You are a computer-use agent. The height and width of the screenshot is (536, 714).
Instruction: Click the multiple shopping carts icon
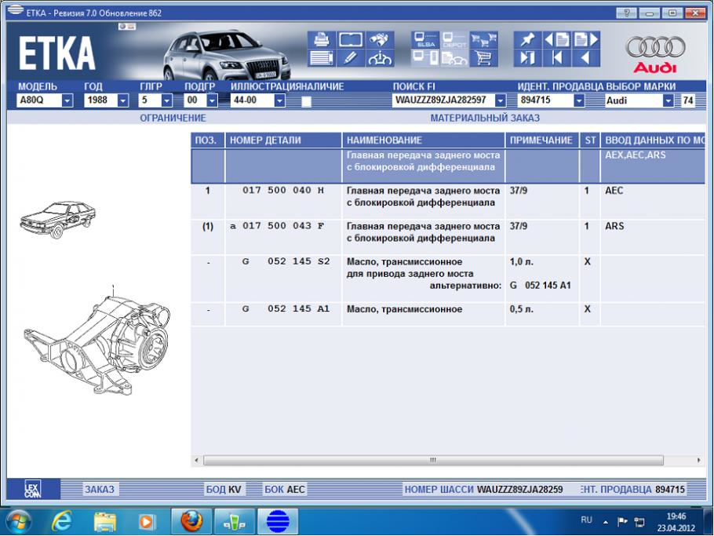pos(483,39)
